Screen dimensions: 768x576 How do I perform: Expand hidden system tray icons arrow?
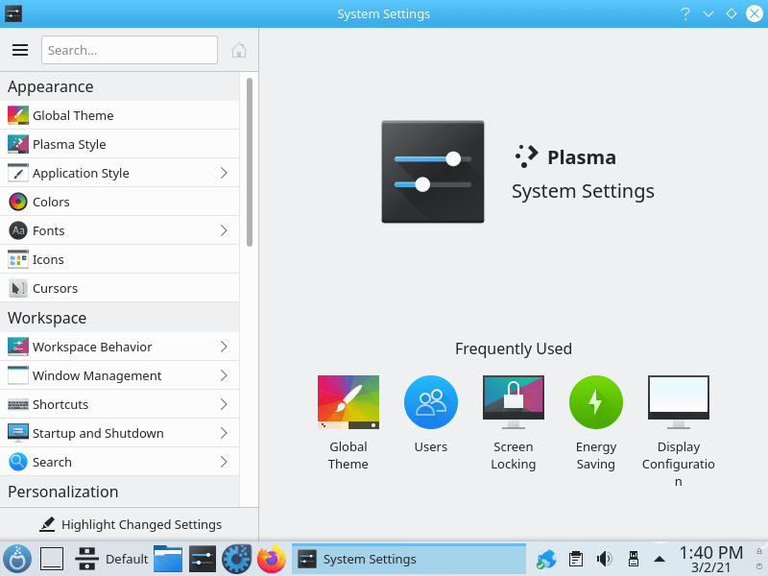coord(660,559)
